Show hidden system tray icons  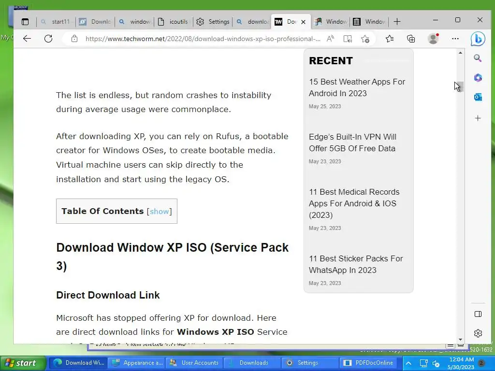pyautogui.click(x=408, y=363)
